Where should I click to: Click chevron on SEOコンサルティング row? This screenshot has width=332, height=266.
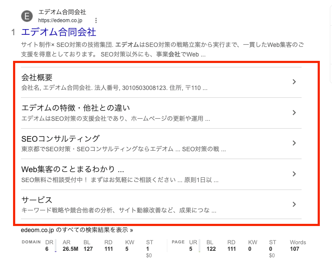[x=294, y=143]
